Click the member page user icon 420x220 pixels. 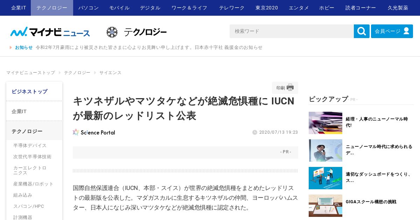tap(406, 31)
